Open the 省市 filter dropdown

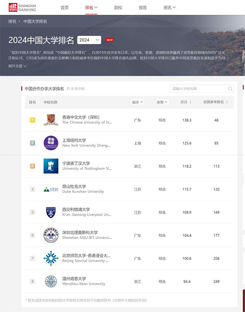138,102
